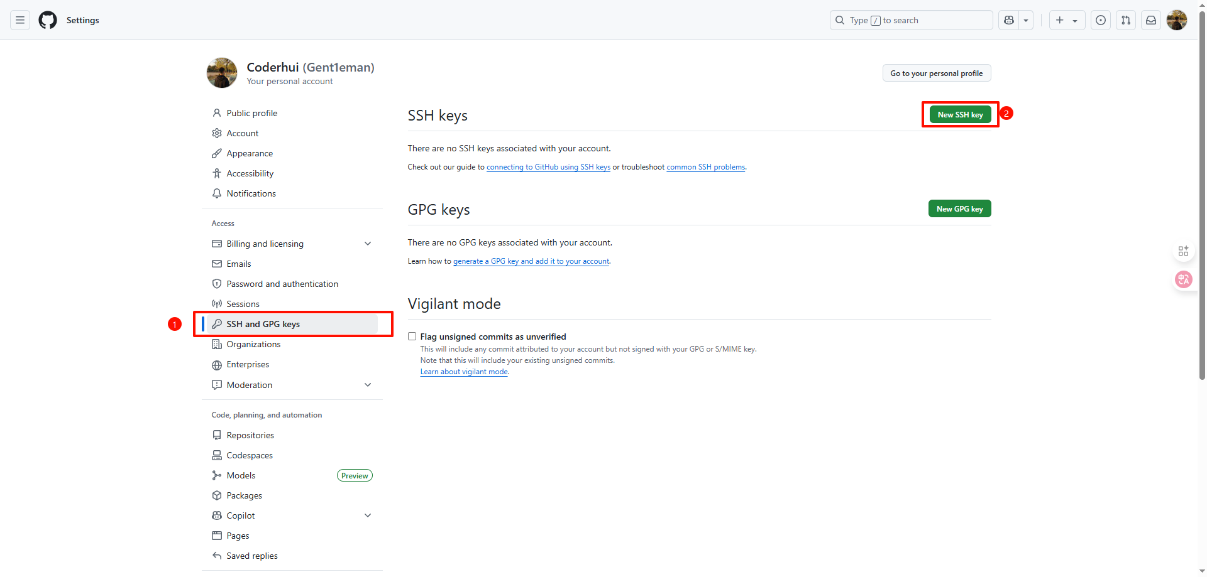Open the Copilot chat icon in header
The height and width of the screenshot is (577, 1207).
pos(1009,20)
